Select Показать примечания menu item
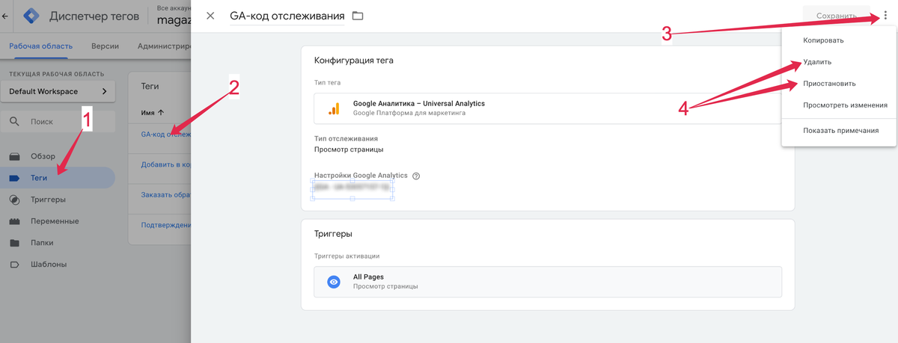This screenshot has height=343, width=898. click(840, 131)
